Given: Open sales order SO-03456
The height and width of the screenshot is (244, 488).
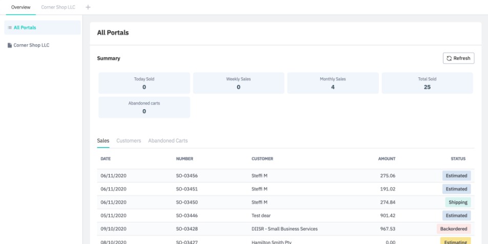Looking at the screenshot, I should click(187, 176).
